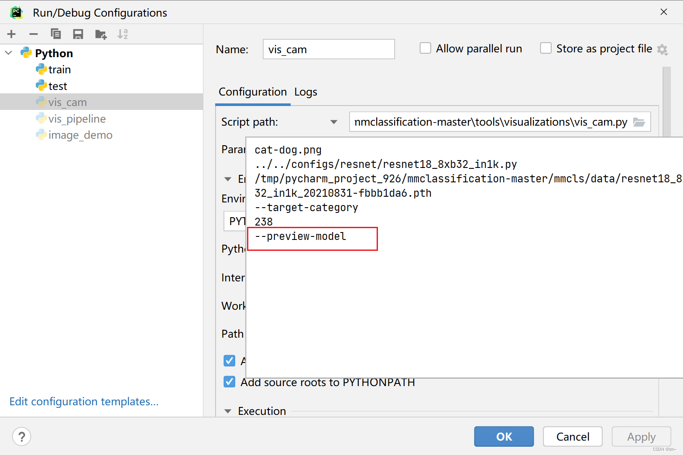Sort configurations alphabetically
The image size is (683, 455).
click(x=123, y=34)
